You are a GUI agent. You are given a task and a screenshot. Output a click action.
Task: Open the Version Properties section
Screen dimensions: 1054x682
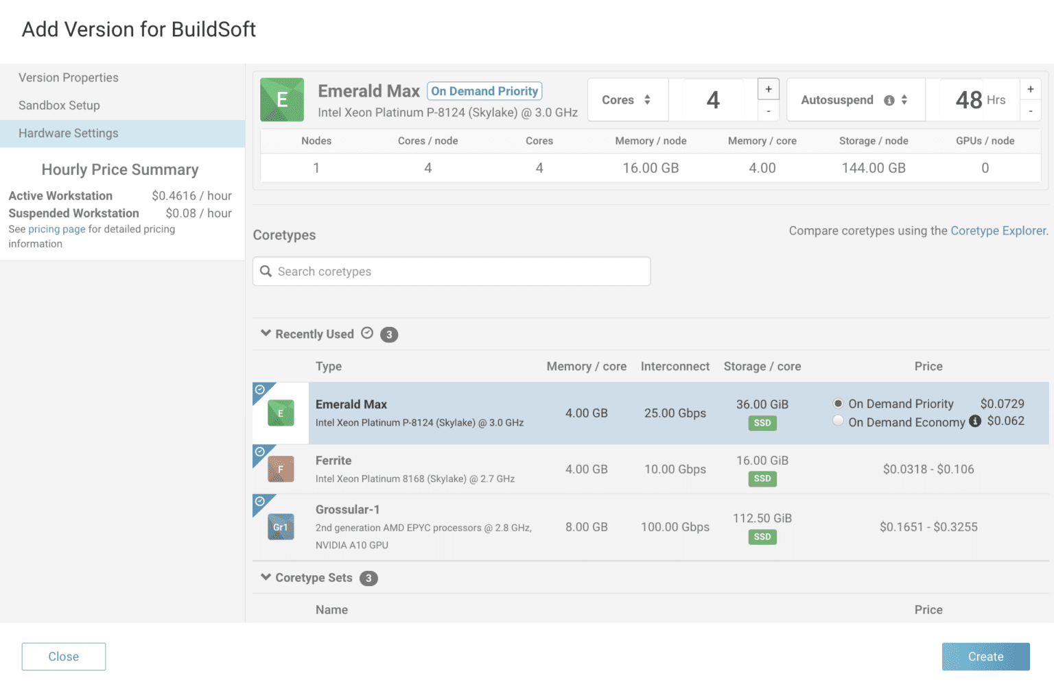pyautogui.click(x=68, y=77)
